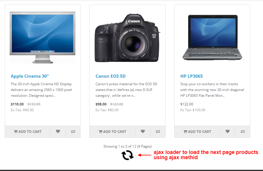Click the Apple Cinema $110.00 price

[x=17, y=104]
